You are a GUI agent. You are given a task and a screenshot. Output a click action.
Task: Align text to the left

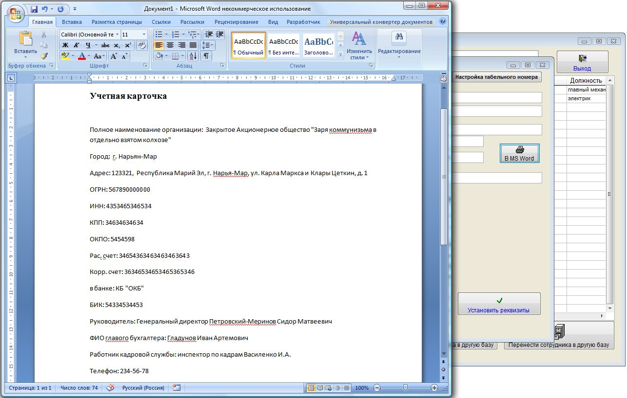[x=159, y=45]
